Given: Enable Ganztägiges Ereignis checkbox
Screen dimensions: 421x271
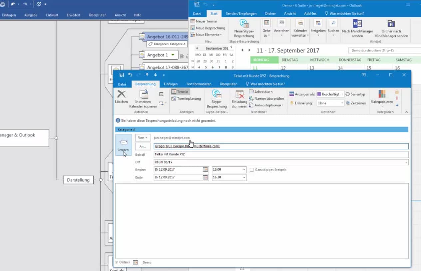Looking at the screenshot, I should pos(252,170).
